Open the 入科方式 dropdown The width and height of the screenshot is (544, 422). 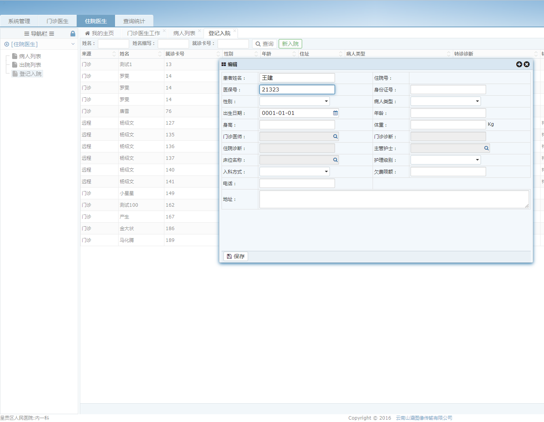(295, 172)
